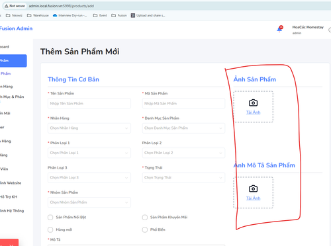Open the Chọn Danh Mục Sản Phẩm dropdown
This screenshot has width=331, height=246.
[183, 128]
